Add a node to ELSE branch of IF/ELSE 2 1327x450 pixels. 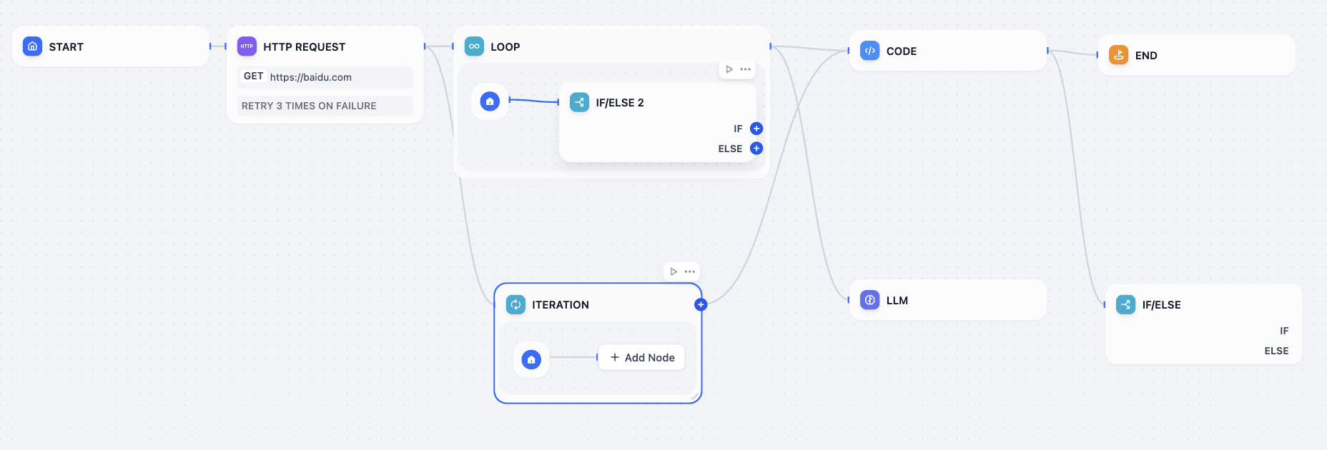click(x=756, y=149)
